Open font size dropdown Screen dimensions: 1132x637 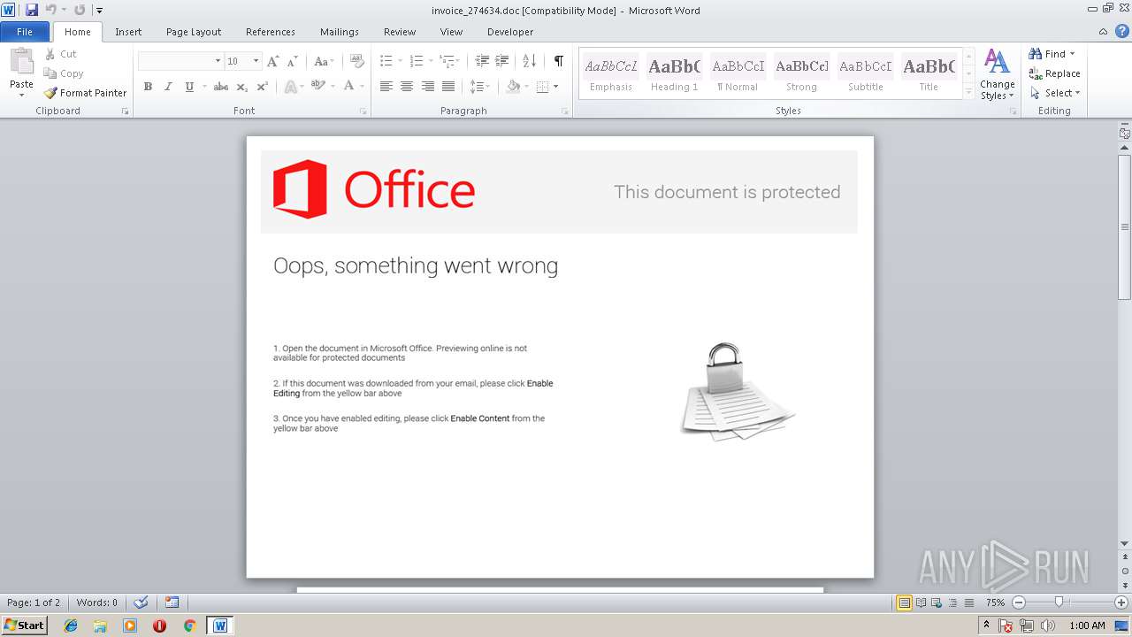(256, 61)
